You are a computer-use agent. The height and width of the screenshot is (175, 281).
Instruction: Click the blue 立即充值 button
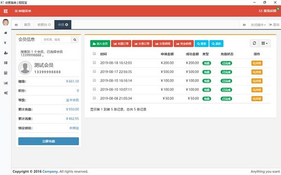pyautogui.click(x=48, y=141)
